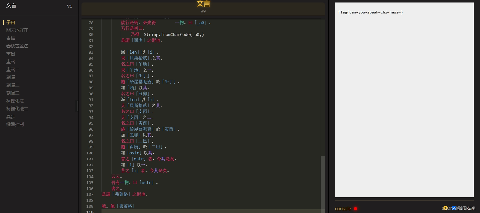Image resolution: width=480 pixels, height=213 pixels.
Task: Click the code line 噫。施「弗萊格」
Action: coord(119,206)
